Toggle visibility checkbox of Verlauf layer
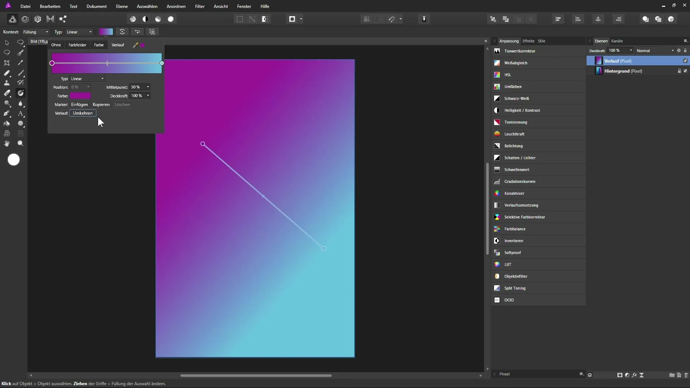The image size is (690, 388). click(685, 61)
